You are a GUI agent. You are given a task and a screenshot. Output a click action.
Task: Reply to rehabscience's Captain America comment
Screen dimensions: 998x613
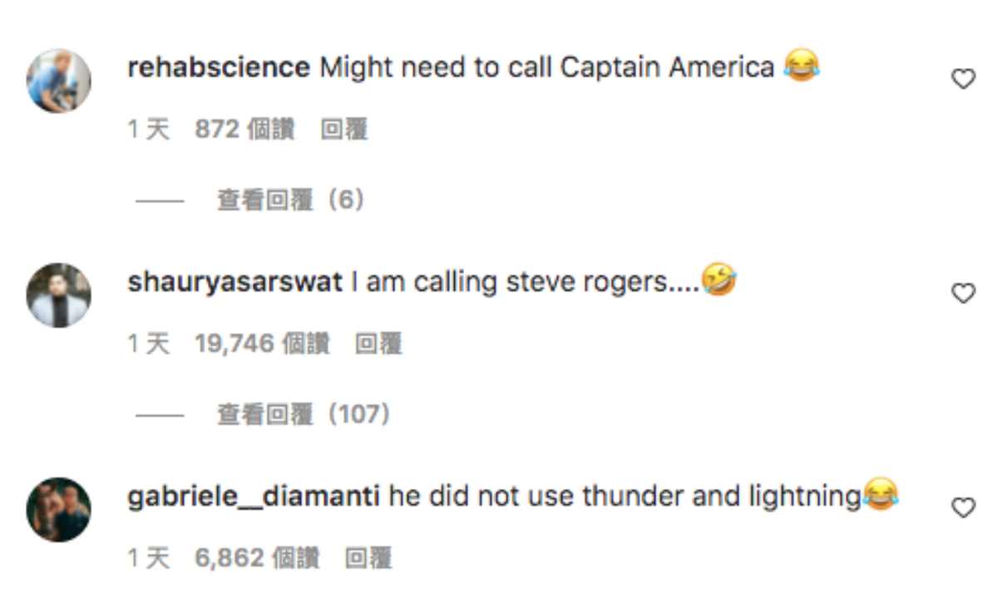point(344,130)
